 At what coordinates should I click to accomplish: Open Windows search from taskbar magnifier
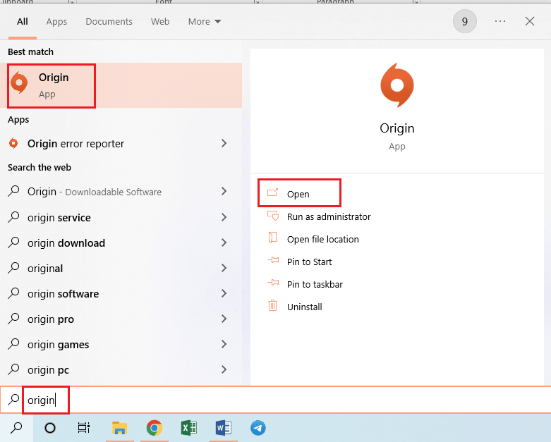16,428
